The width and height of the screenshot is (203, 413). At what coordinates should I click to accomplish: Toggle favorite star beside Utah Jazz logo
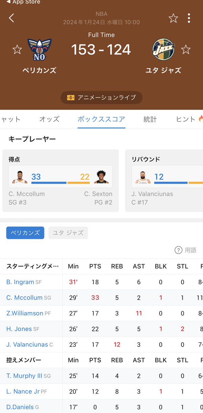click(186, 50)
